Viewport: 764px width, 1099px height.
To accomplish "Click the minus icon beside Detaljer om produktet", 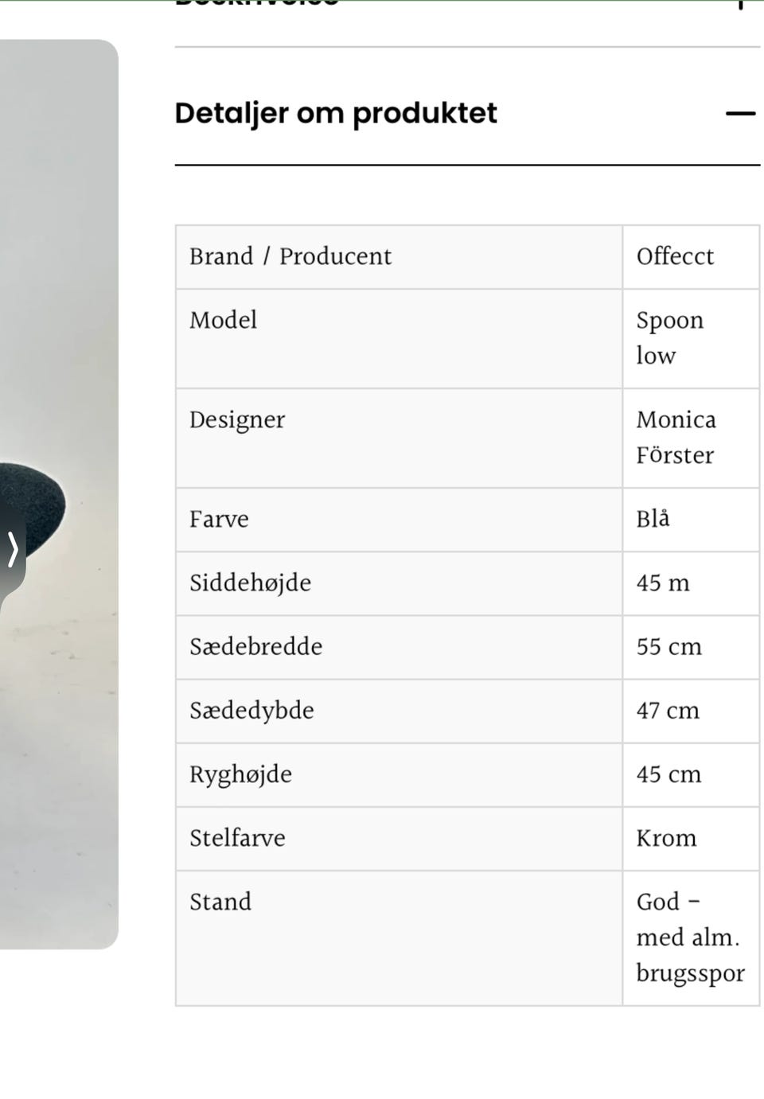I will 740,115.
